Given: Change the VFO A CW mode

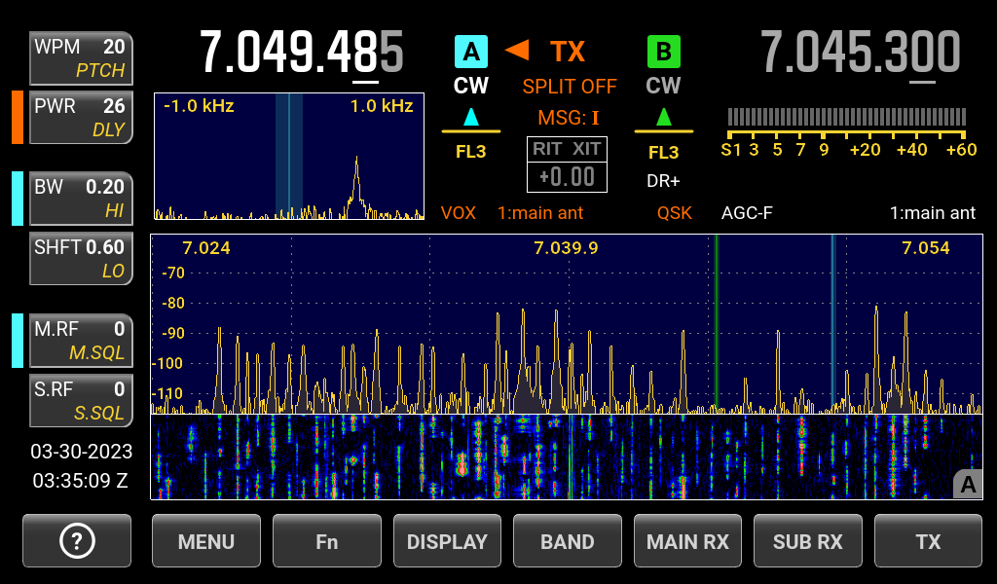Looking at the screenshot, I should click(x=471, y=86).
